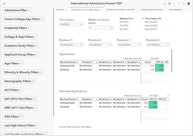Open ACT Filters dropdown
This screenshot has height=136, width=193.
click(13, 90)
